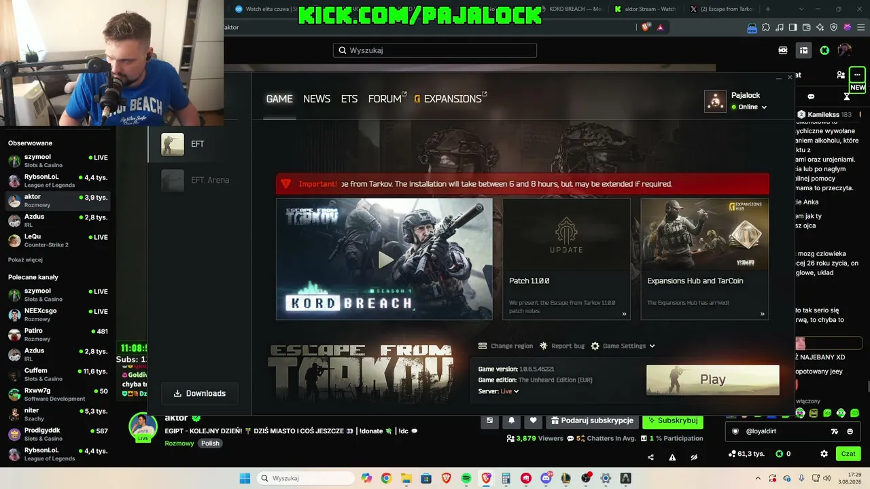
Task: Click the speech bubble icon in chat header
Action: click(x=811, y=96)
